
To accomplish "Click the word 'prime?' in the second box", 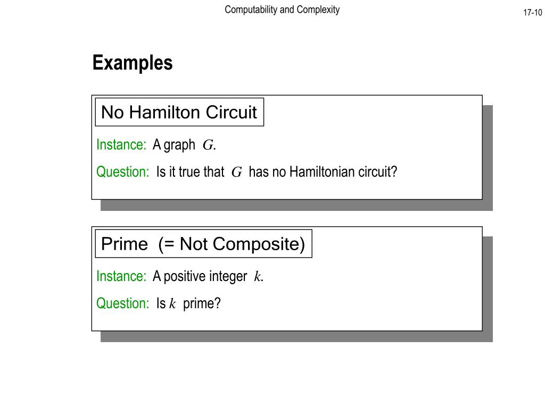I will coord(202,303).
